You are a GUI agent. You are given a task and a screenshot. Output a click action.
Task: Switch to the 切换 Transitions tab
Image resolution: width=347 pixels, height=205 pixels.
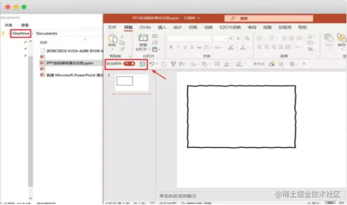pyautogui.click(x=193, y=28)
